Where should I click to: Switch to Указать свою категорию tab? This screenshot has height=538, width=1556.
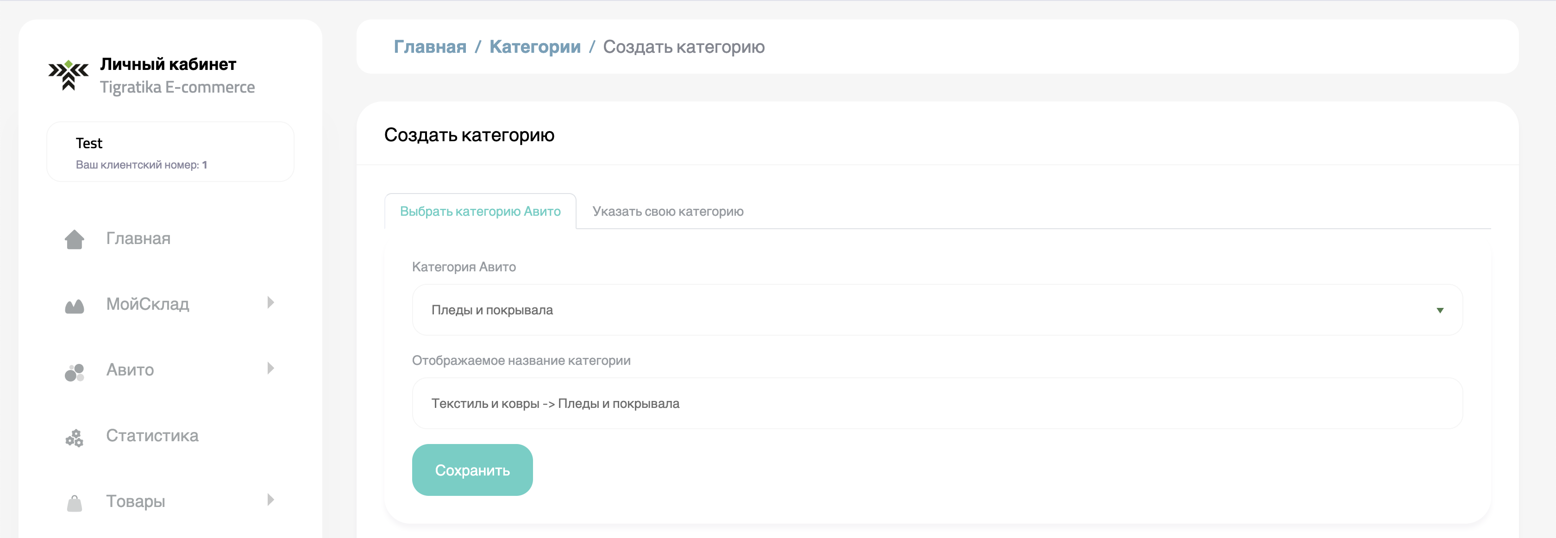pyautogui.click(x=667, y=211)
